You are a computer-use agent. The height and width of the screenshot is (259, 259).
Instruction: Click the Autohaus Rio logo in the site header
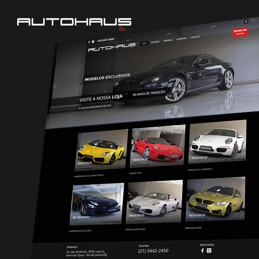[112, 47]
